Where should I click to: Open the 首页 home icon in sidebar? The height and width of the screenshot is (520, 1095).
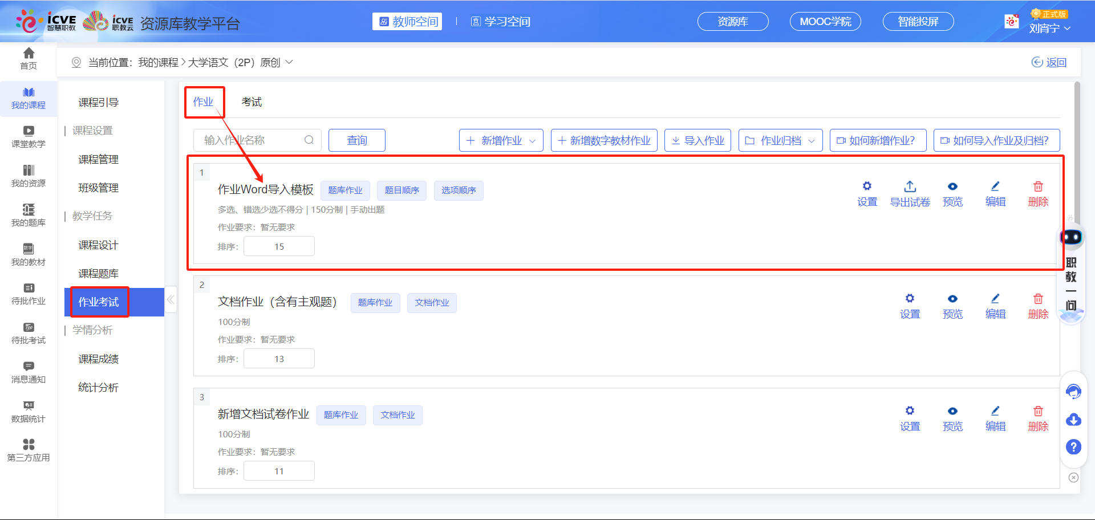click(x=29, y=58)
